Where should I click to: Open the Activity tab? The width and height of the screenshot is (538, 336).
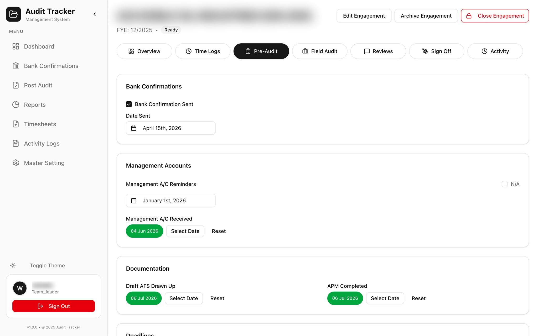click(495, 51)
